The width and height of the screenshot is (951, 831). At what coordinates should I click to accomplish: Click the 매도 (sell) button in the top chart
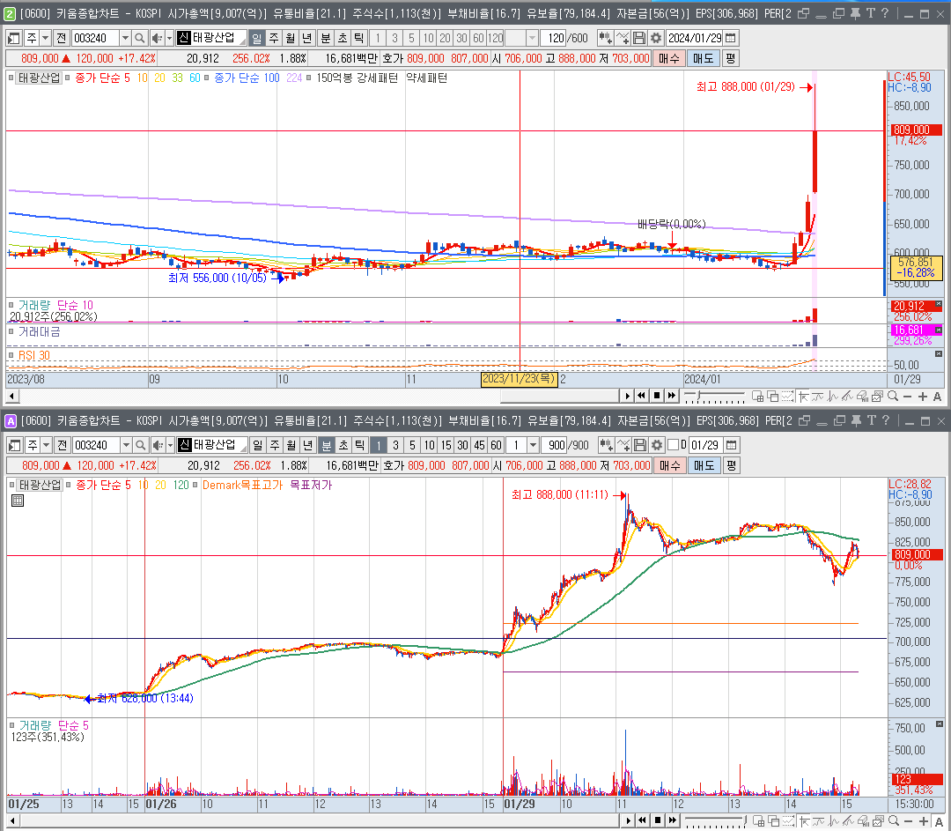pyautogui.click(x=703, y=58)
